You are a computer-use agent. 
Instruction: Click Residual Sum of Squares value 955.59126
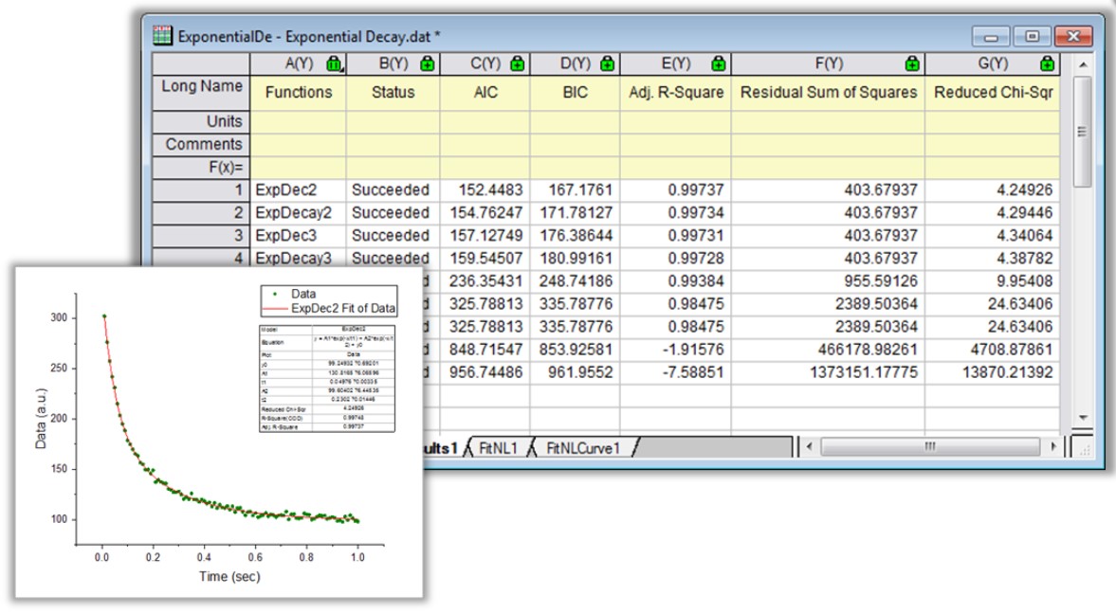coord(828,280)
